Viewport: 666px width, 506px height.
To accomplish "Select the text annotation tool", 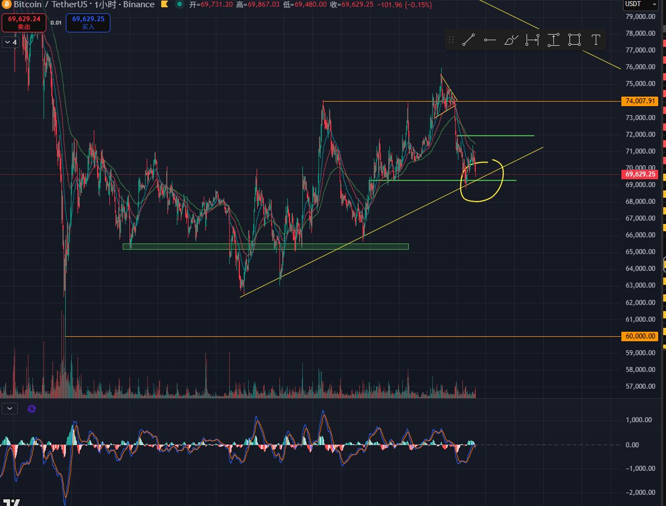I will [596, 40].
